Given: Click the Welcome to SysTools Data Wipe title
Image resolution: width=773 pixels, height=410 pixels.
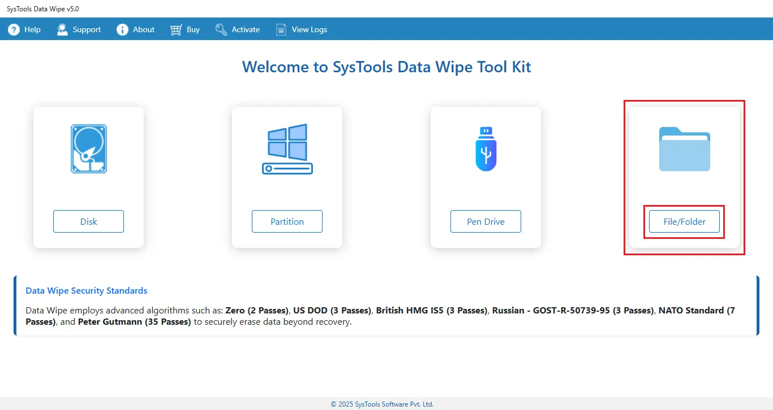Looking at the screenshot, I should tap(386, 67).
